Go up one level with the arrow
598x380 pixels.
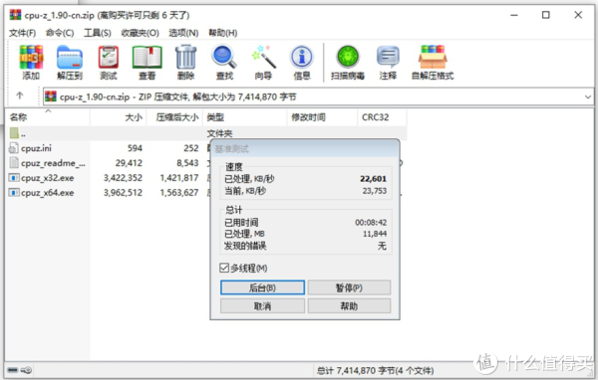(x=20, y=95)
